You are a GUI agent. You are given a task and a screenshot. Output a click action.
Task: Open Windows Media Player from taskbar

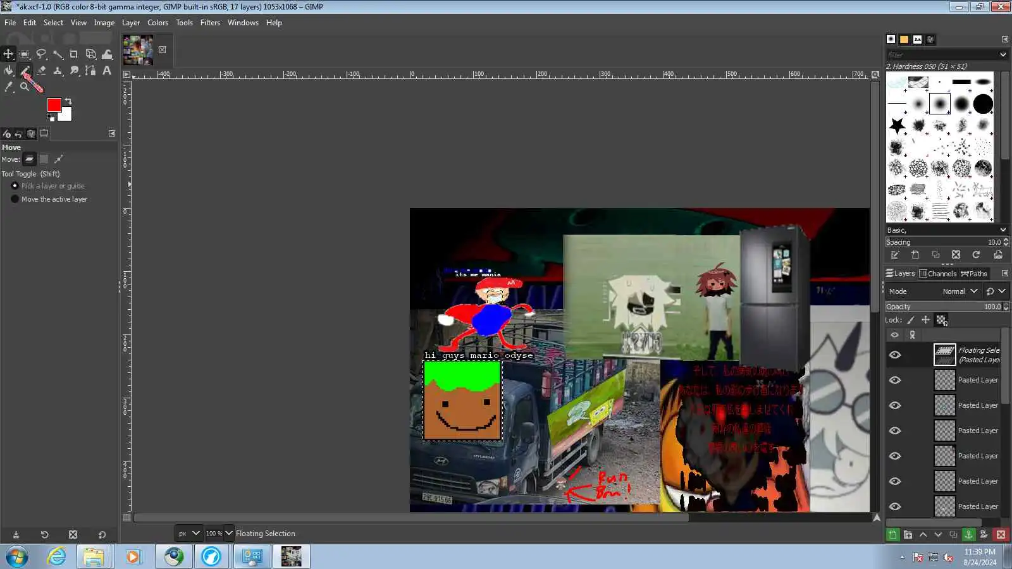click(133, 556)
